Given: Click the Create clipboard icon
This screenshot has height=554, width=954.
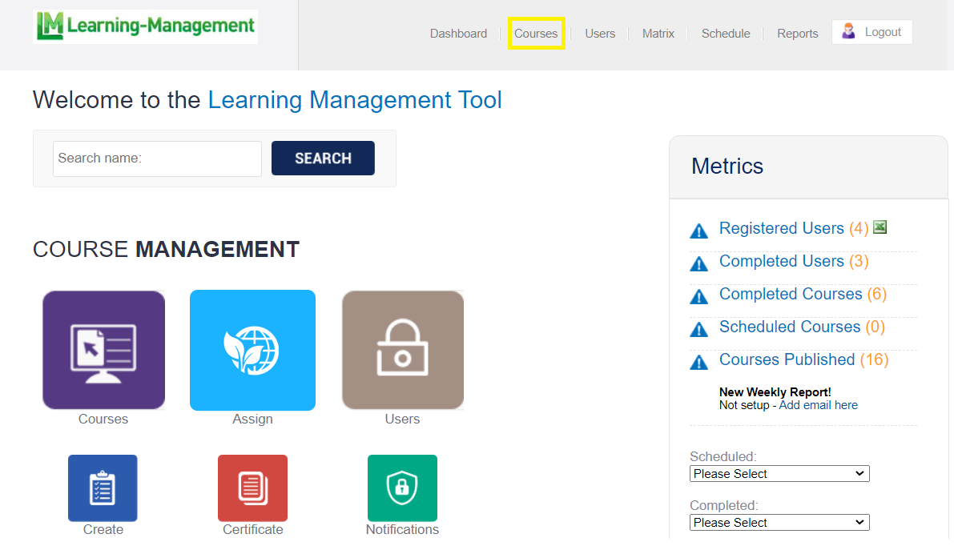Looking at the screenshot, I should pyautogui.click(x=103, y=488).
